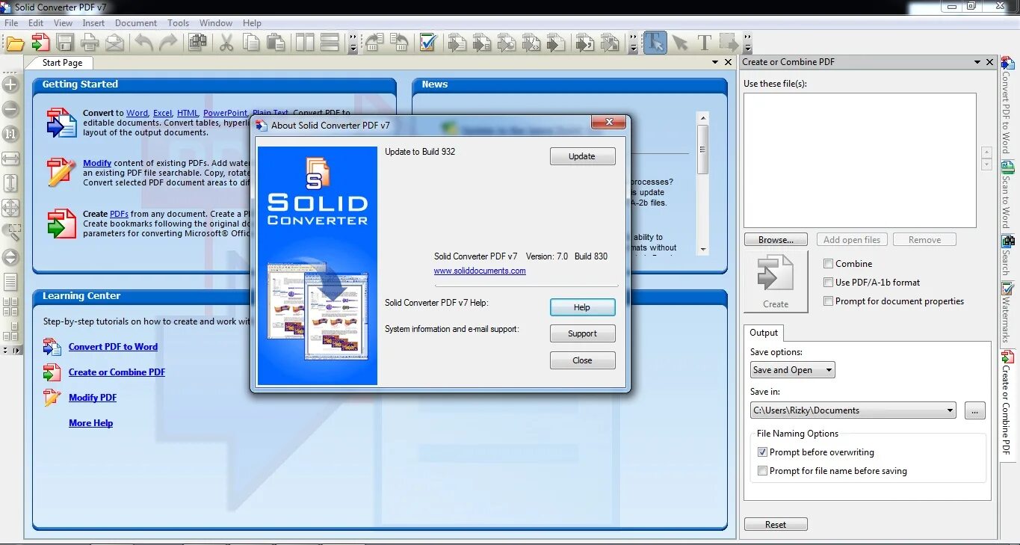Open the Window menu
1020x545 pixels.
click(216, 23)
